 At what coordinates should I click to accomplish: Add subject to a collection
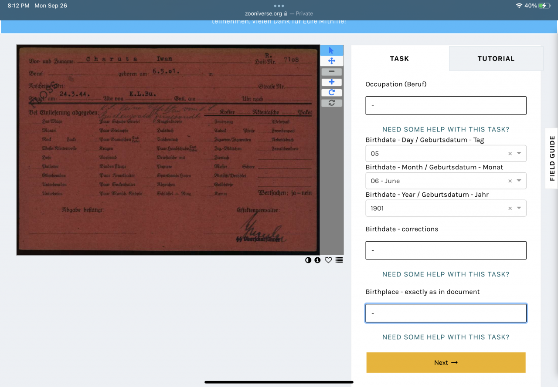coord(339,260)
